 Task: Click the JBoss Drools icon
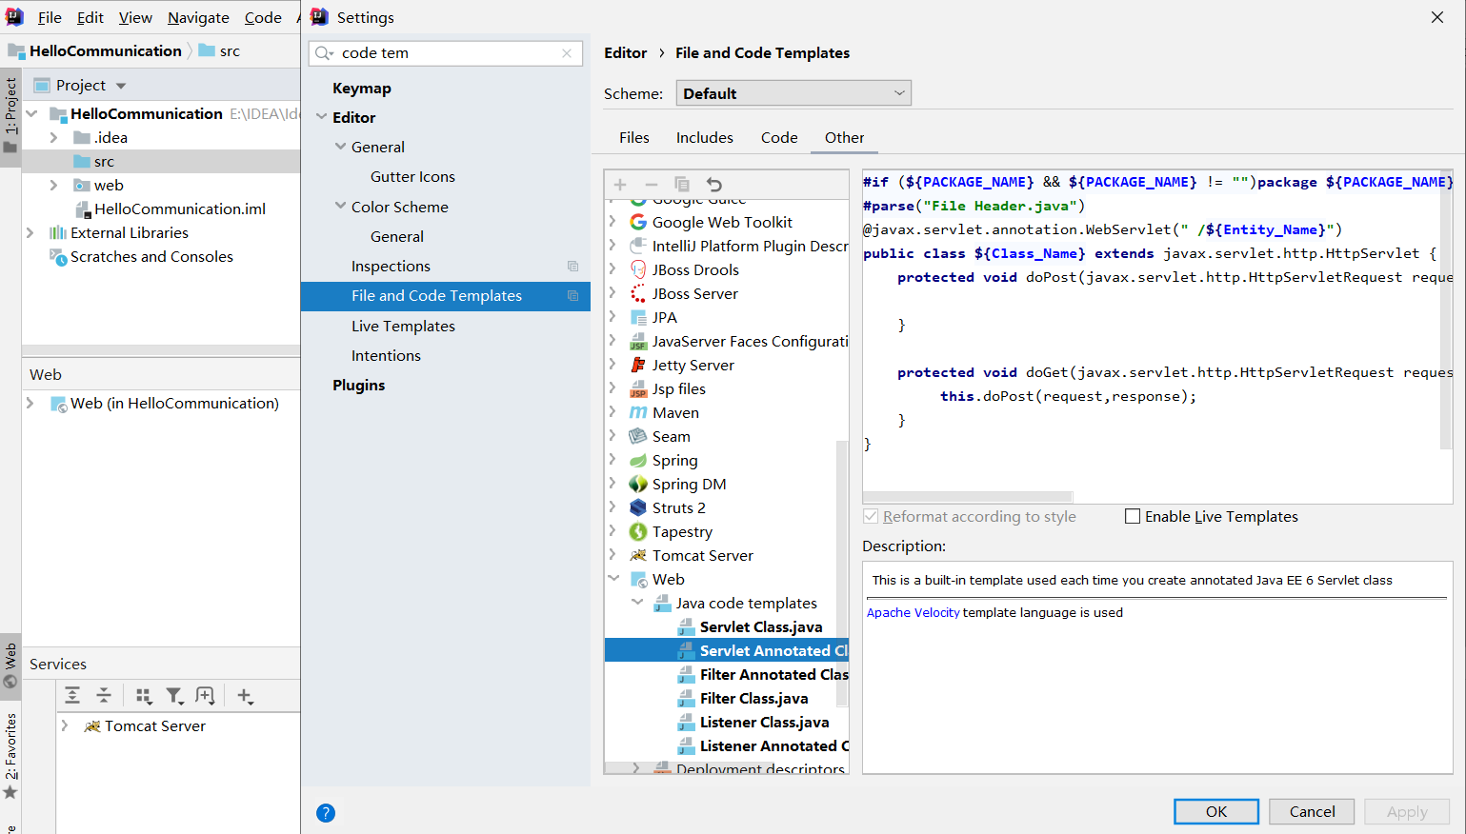tap(638, 269)
